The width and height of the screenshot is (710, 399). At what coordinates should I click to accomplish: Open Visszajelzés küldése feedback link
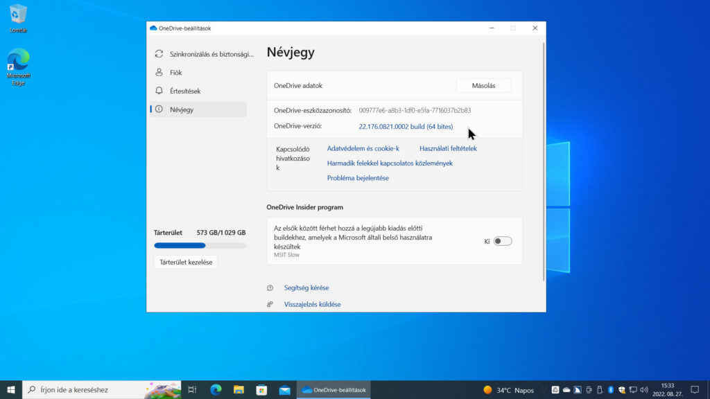pos(313,305)
